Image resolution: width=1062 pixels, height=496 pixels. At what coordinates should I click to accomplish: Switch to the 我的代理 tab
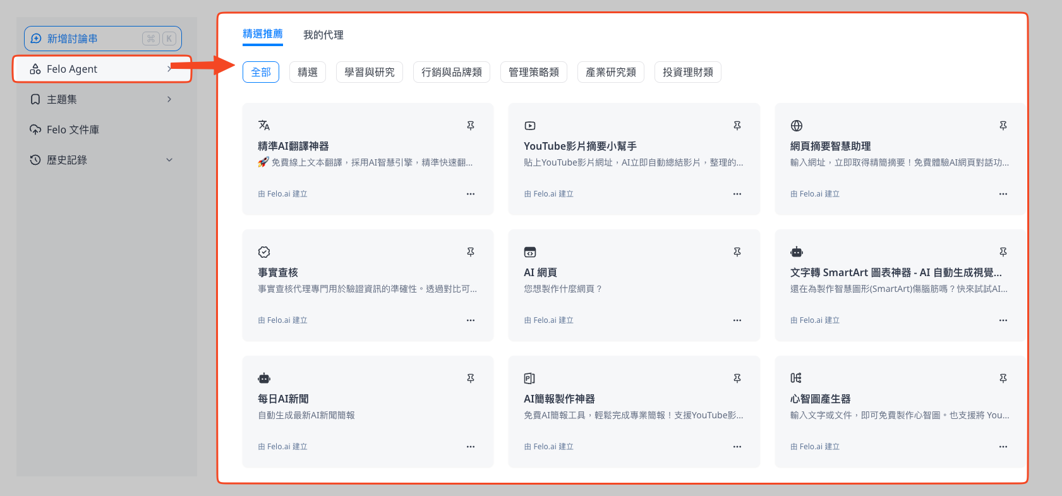pos(323,35)
